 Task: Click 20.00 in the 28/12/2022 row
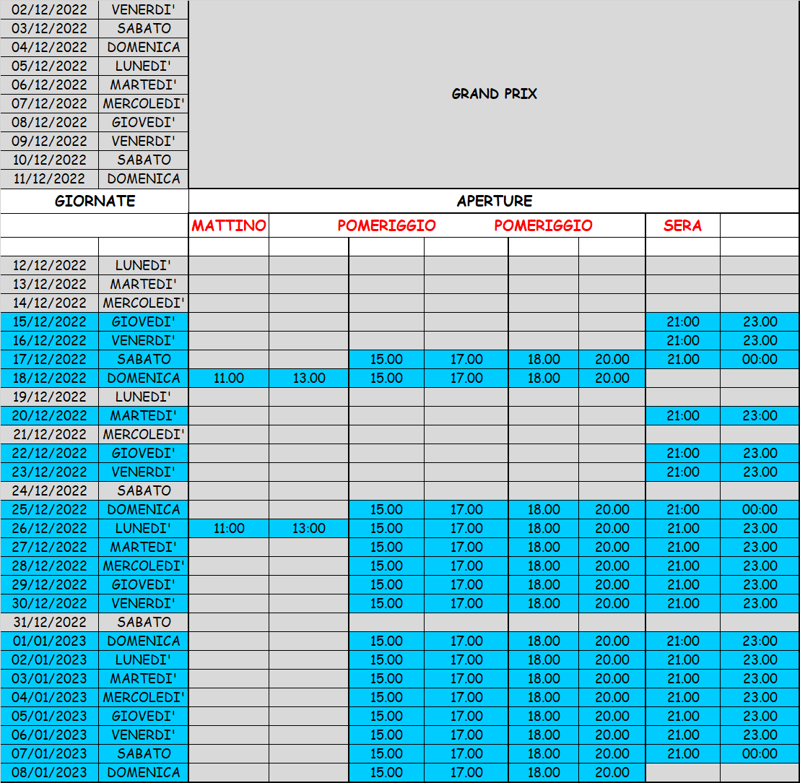[x=612, y=566]
